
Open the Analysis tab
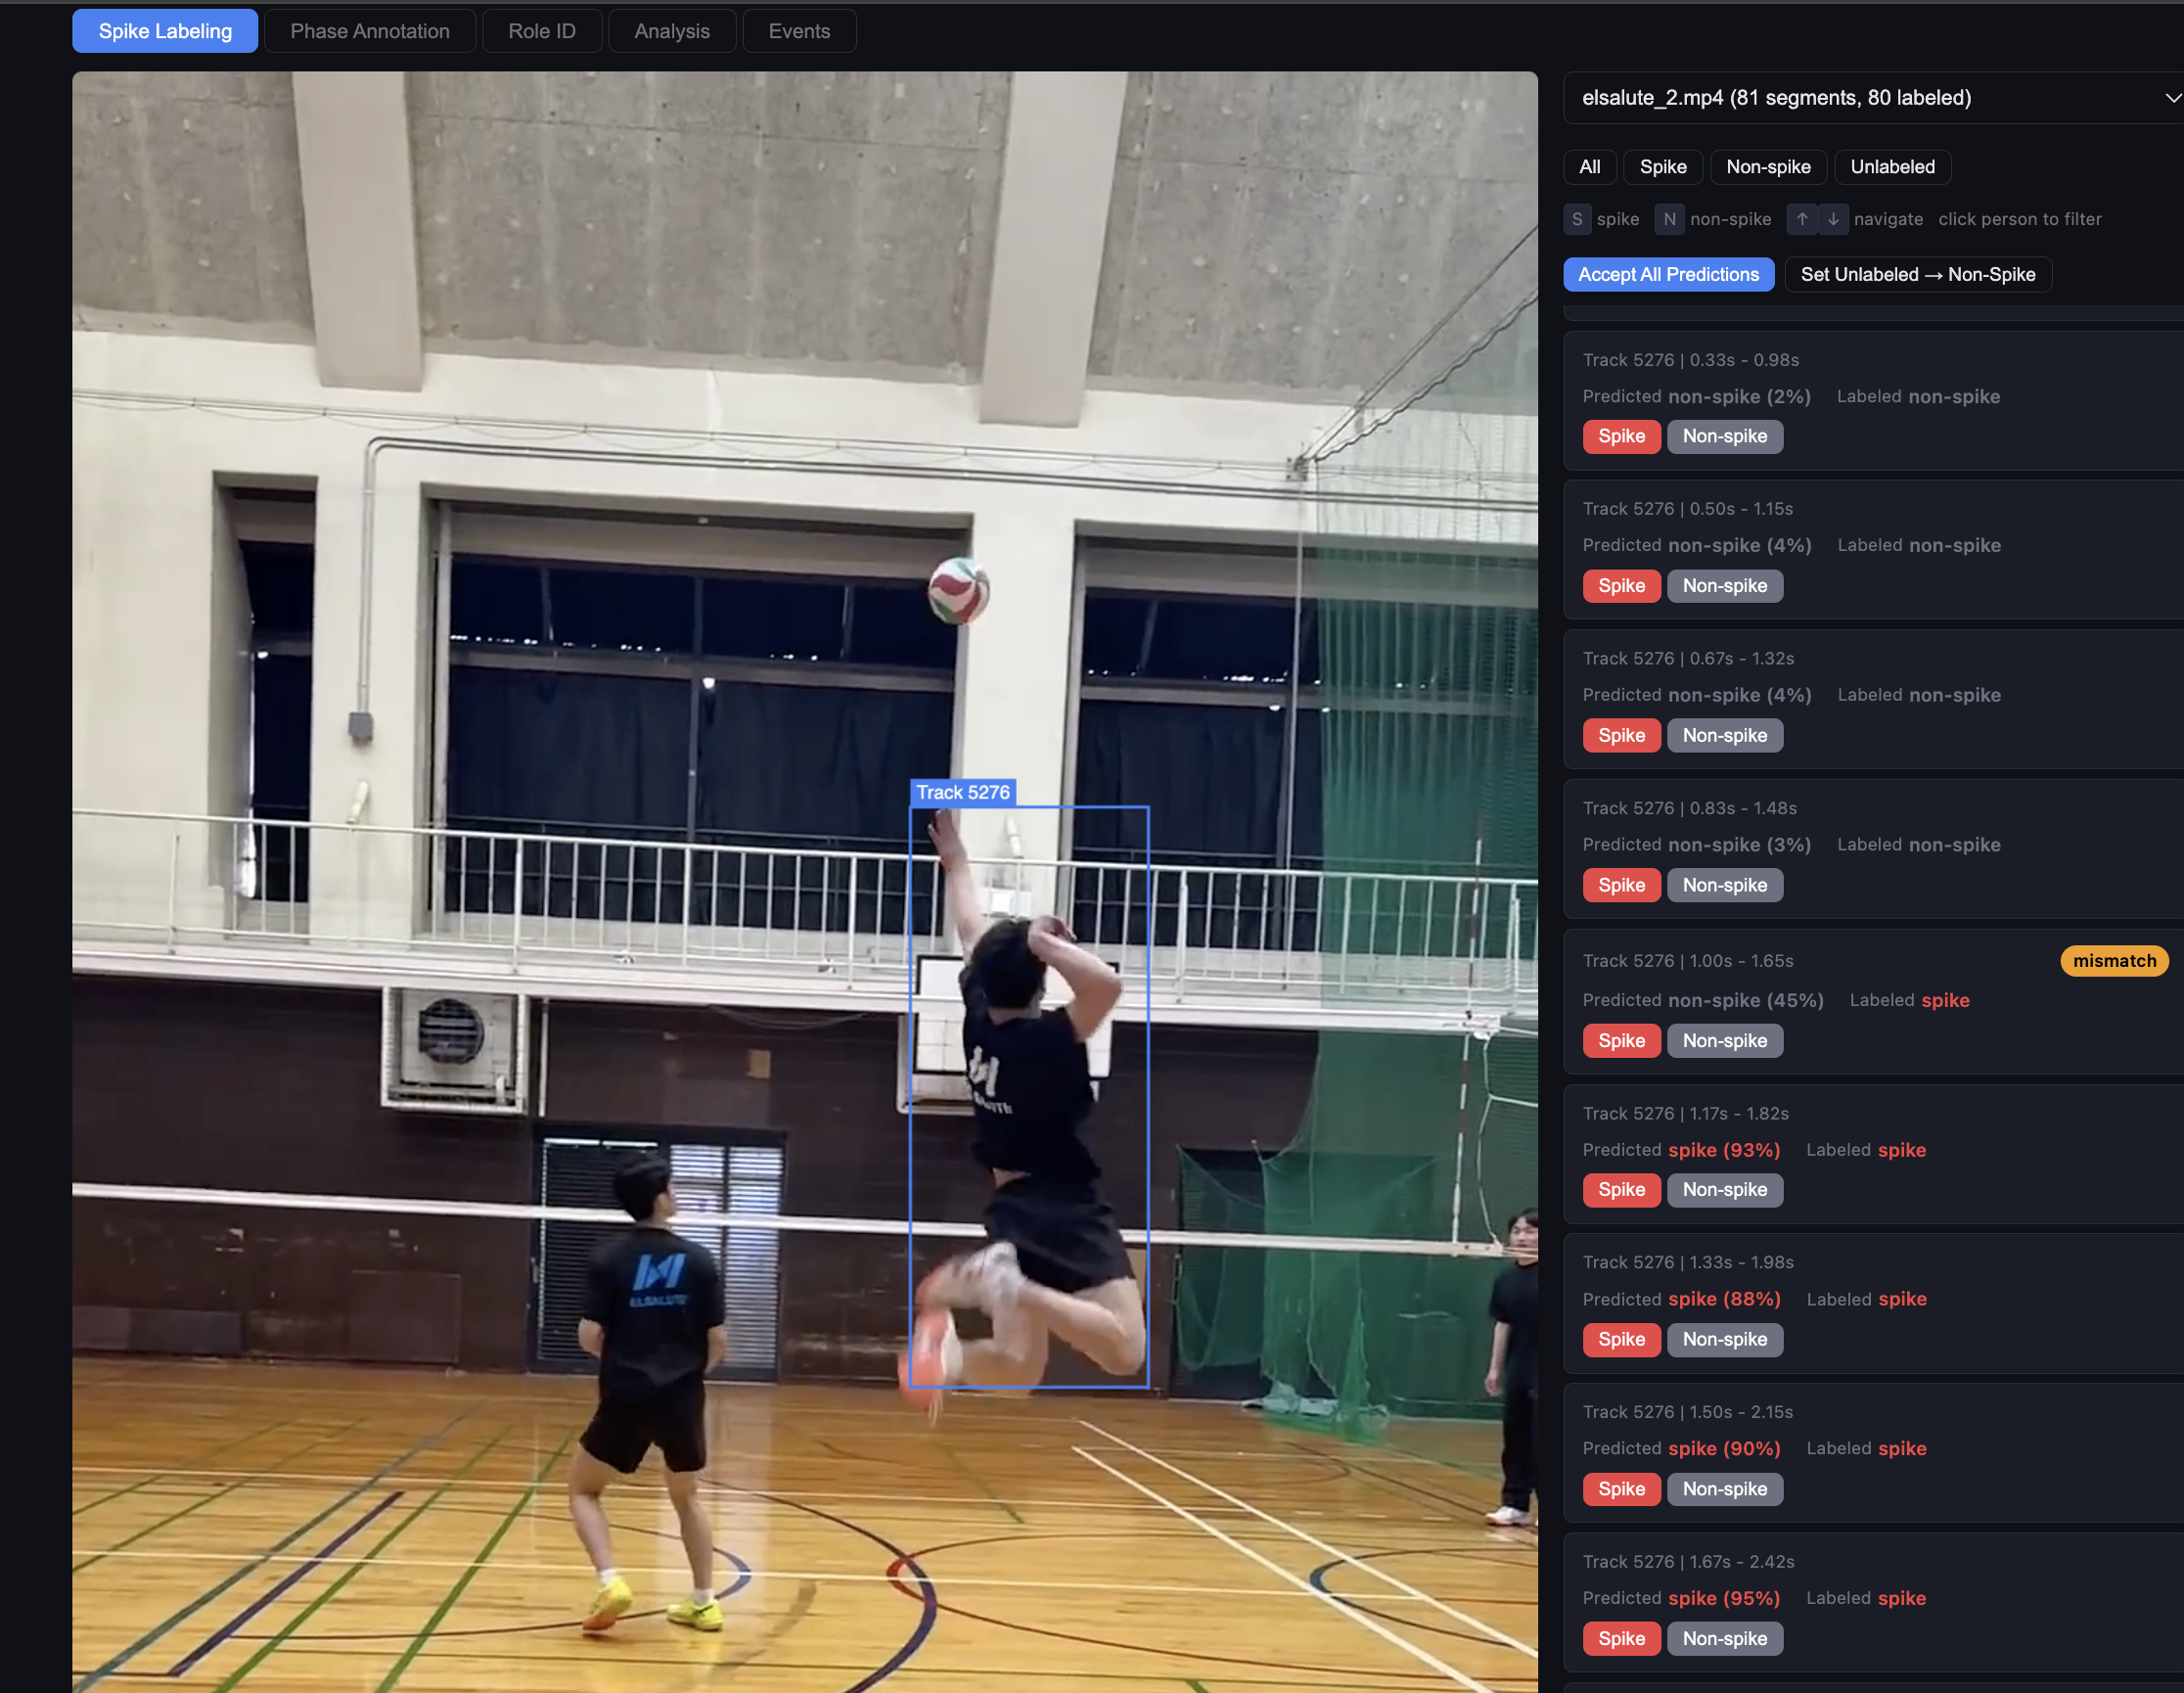pos(671,31)
